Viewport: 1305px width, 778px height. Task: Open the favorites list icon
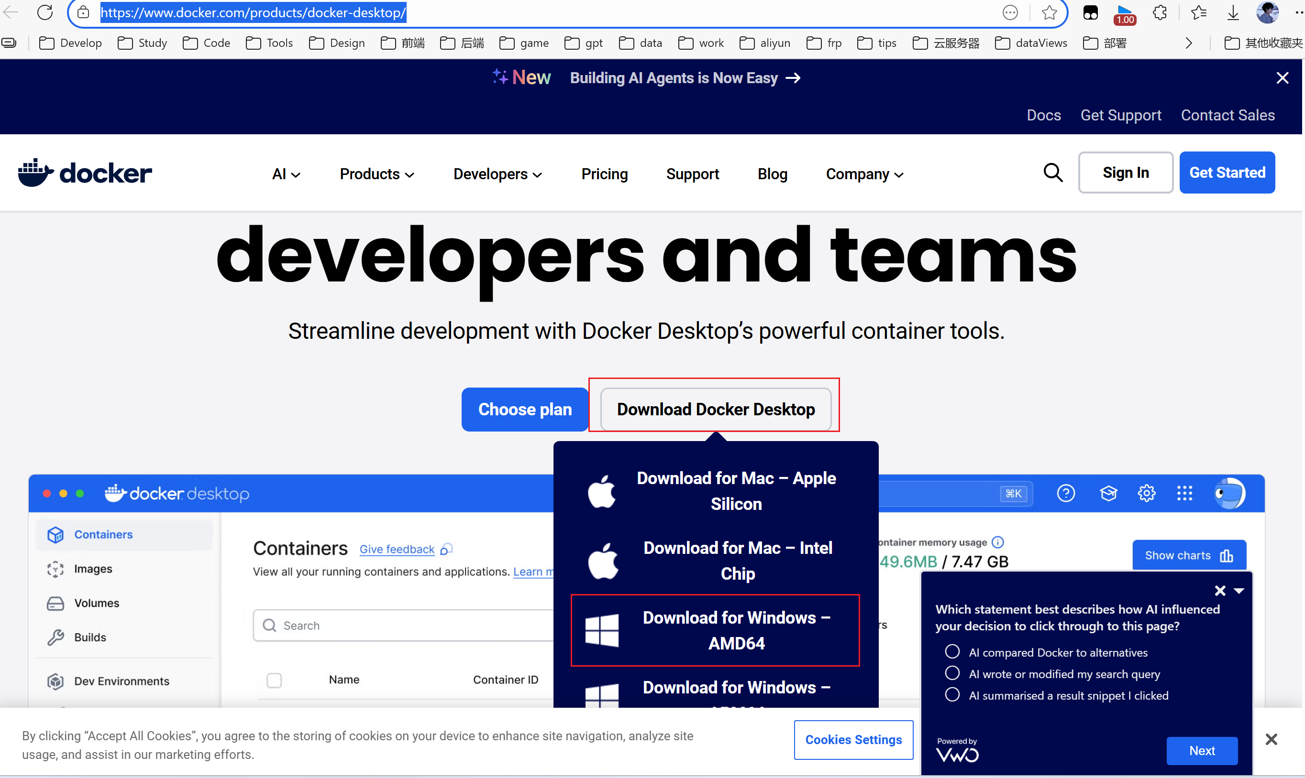[1198, 12]
